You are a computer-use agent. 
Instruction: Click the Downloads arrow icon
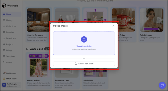[4, 38]
